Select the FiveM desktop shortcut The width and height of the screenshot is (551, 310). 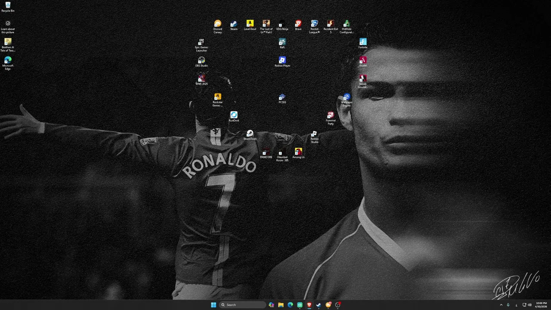coord(363,62)
